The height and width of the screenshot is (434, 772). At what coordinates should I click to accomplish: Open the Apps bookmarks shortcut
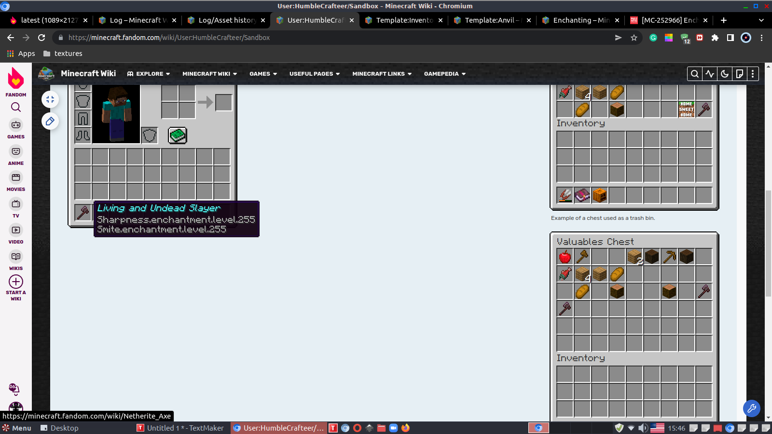tap(21, 54)
